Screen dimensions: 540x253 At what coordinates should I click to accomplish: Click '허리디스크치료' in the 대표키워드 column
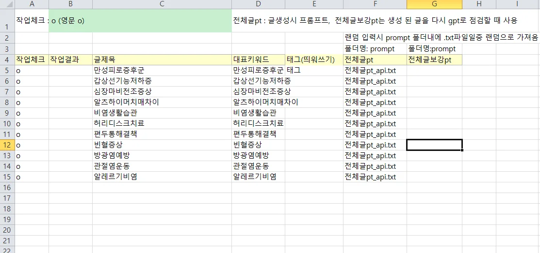tap(258, 123)
